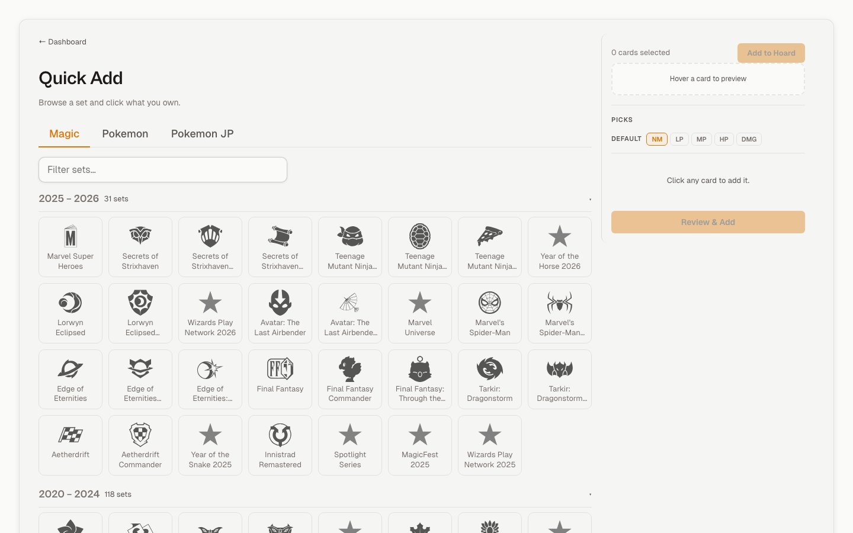
Task: Open the Marvel Super Heroes set
Action: 70,247
